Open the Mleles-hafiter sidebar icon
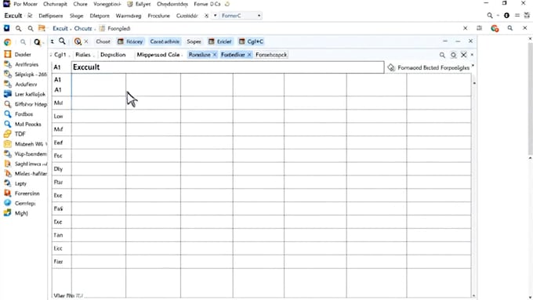The width and height of the screenshot is (533, 300). (x=8, y=174)
